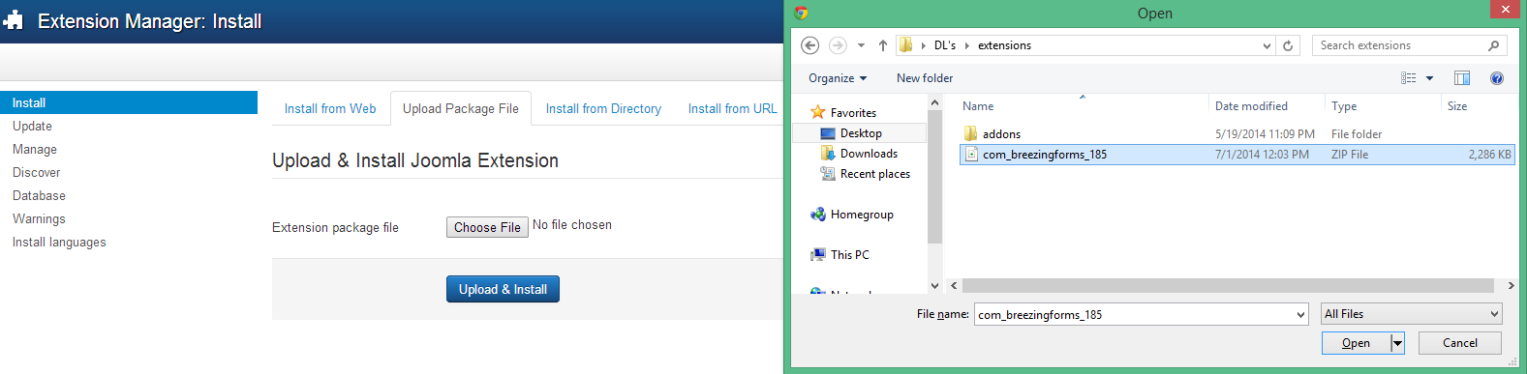The image size is (1527, 374).
Task: Click the Open button split arrow
Action: coord(1397,343)
